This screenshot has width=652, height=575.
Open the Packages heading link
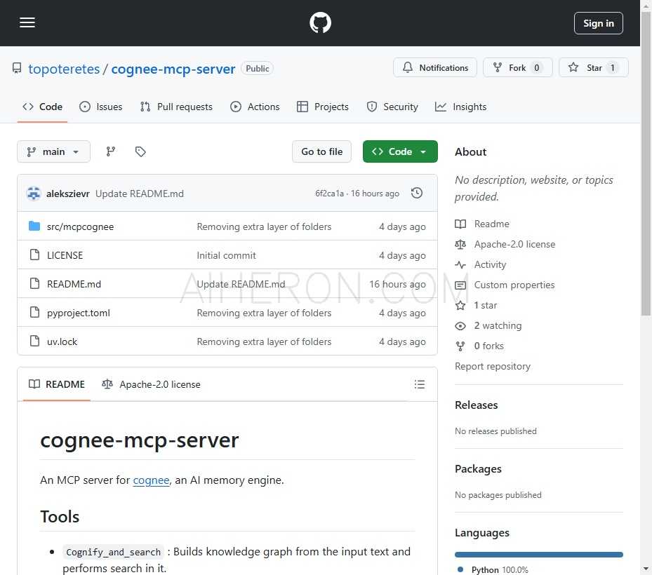coord(478,469)
